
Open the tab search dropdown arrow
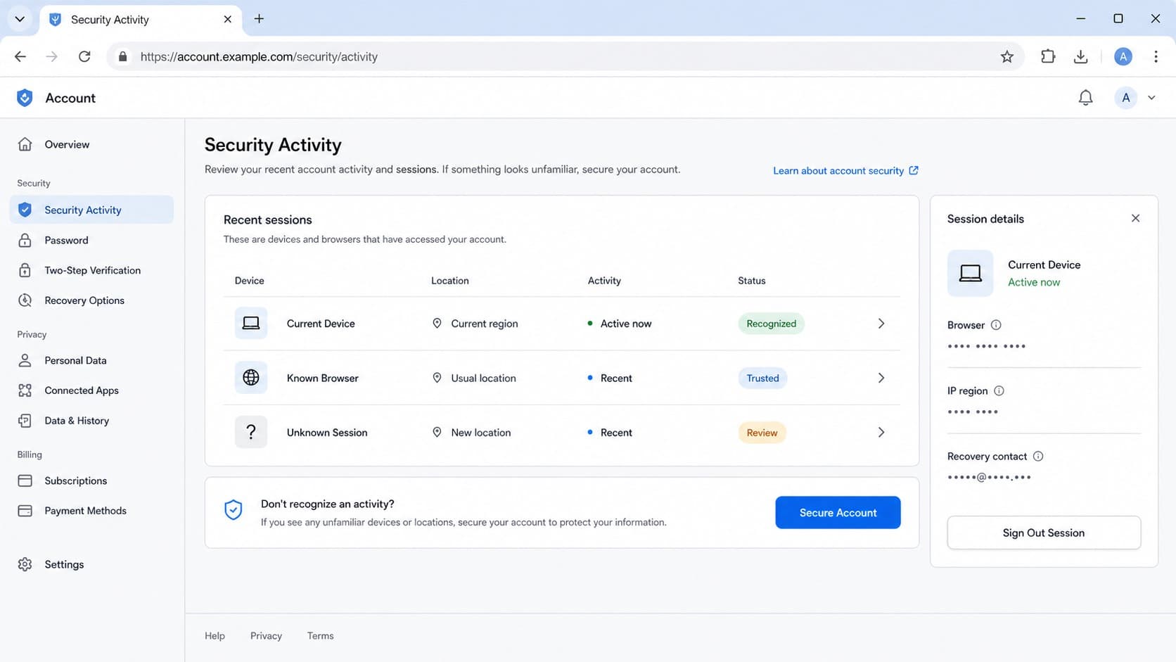point(20,19)
